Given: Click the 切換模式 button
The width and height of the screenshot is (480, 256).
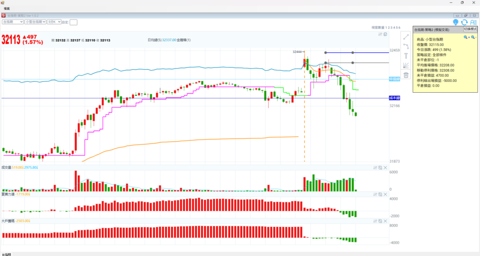Looking at the screenshot, I should [470, 29].
